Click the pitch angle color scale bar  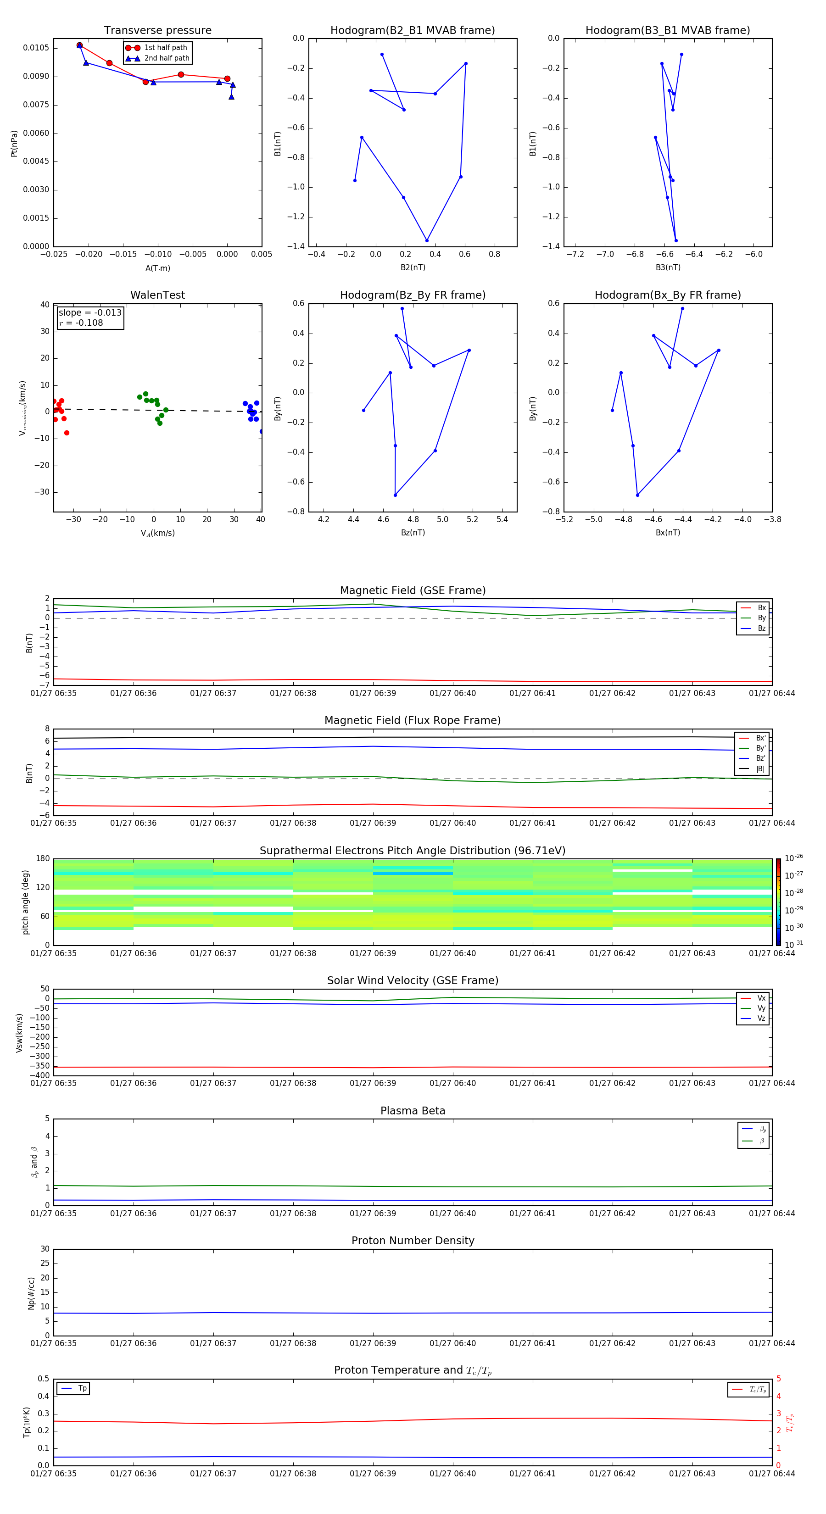tap(778, 902)
